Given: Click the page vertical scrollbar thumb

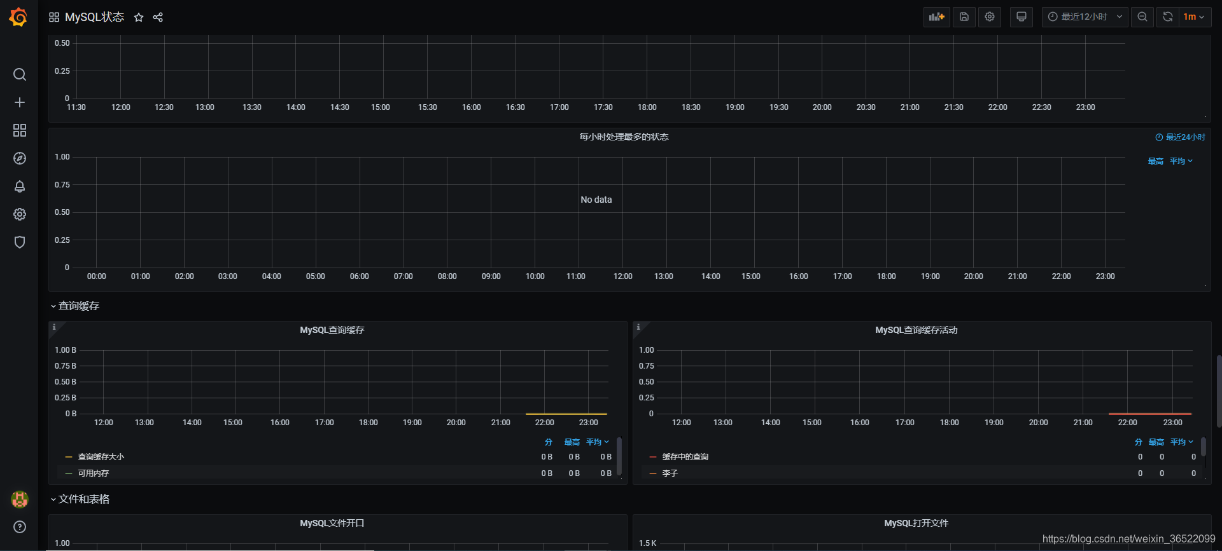Looking at the screenshot, I should pos(1219,391).
